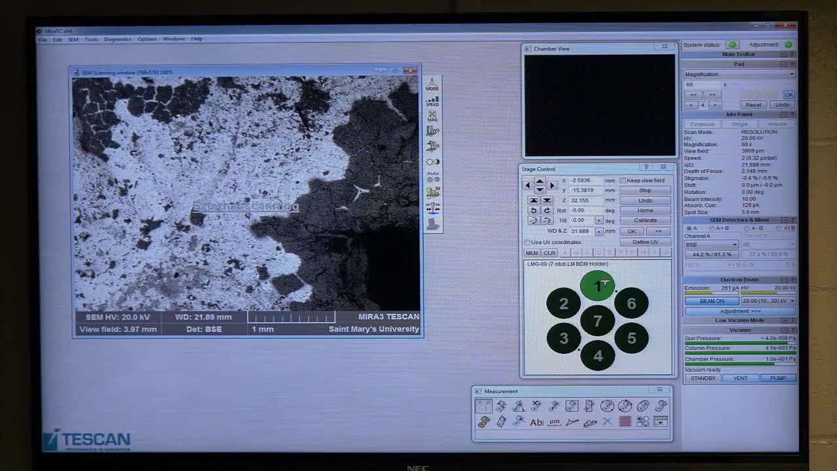Move stage right with right arrow
The height and width of the screenshot is (471, 837).
[552, 185]
